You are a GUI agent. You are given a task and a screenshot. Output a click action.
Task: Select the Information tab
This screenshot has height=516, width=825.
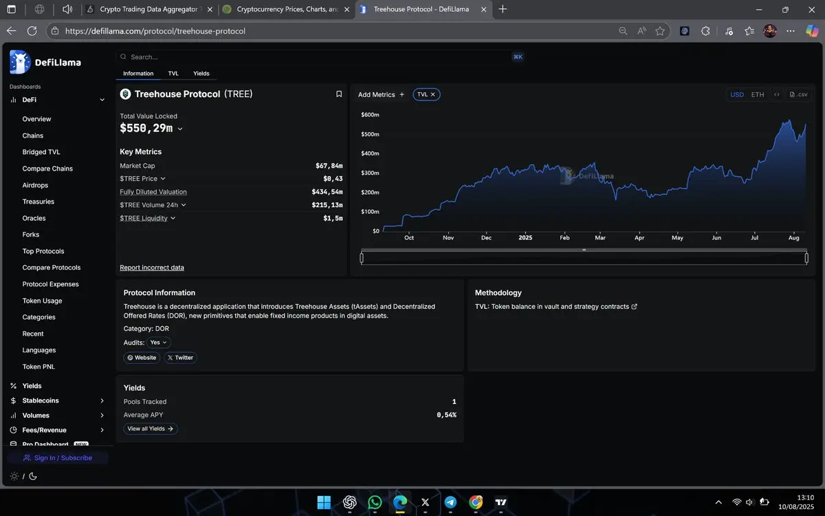click(x=138, y=74)
